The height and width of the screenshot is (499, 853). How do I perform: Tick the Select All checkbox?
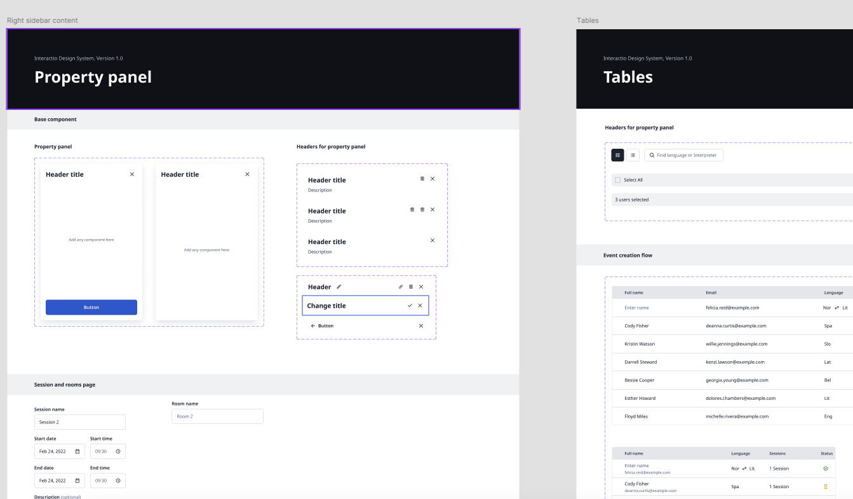tap(617, 180)
